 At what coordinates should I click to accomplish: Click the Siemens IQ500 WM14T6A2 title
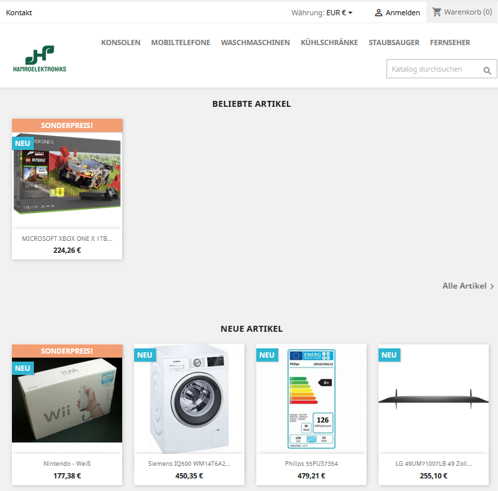[x=189, y=464]
